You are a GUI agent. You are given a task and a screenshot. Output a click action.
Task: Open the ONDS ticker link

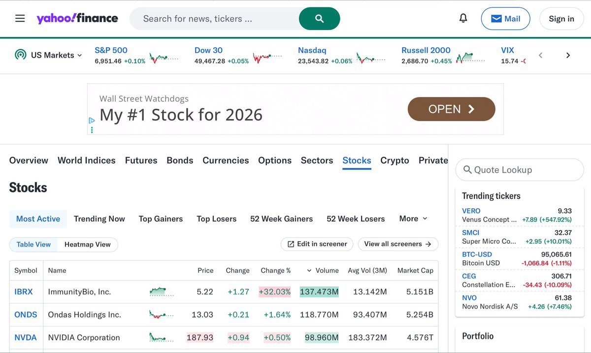[26, 315]
